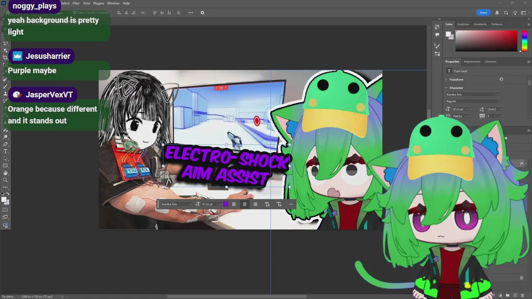Select the Path Selection tool
Image resolution: width=532 pixels, height=299 pixels.
click(x=5, y=159)
